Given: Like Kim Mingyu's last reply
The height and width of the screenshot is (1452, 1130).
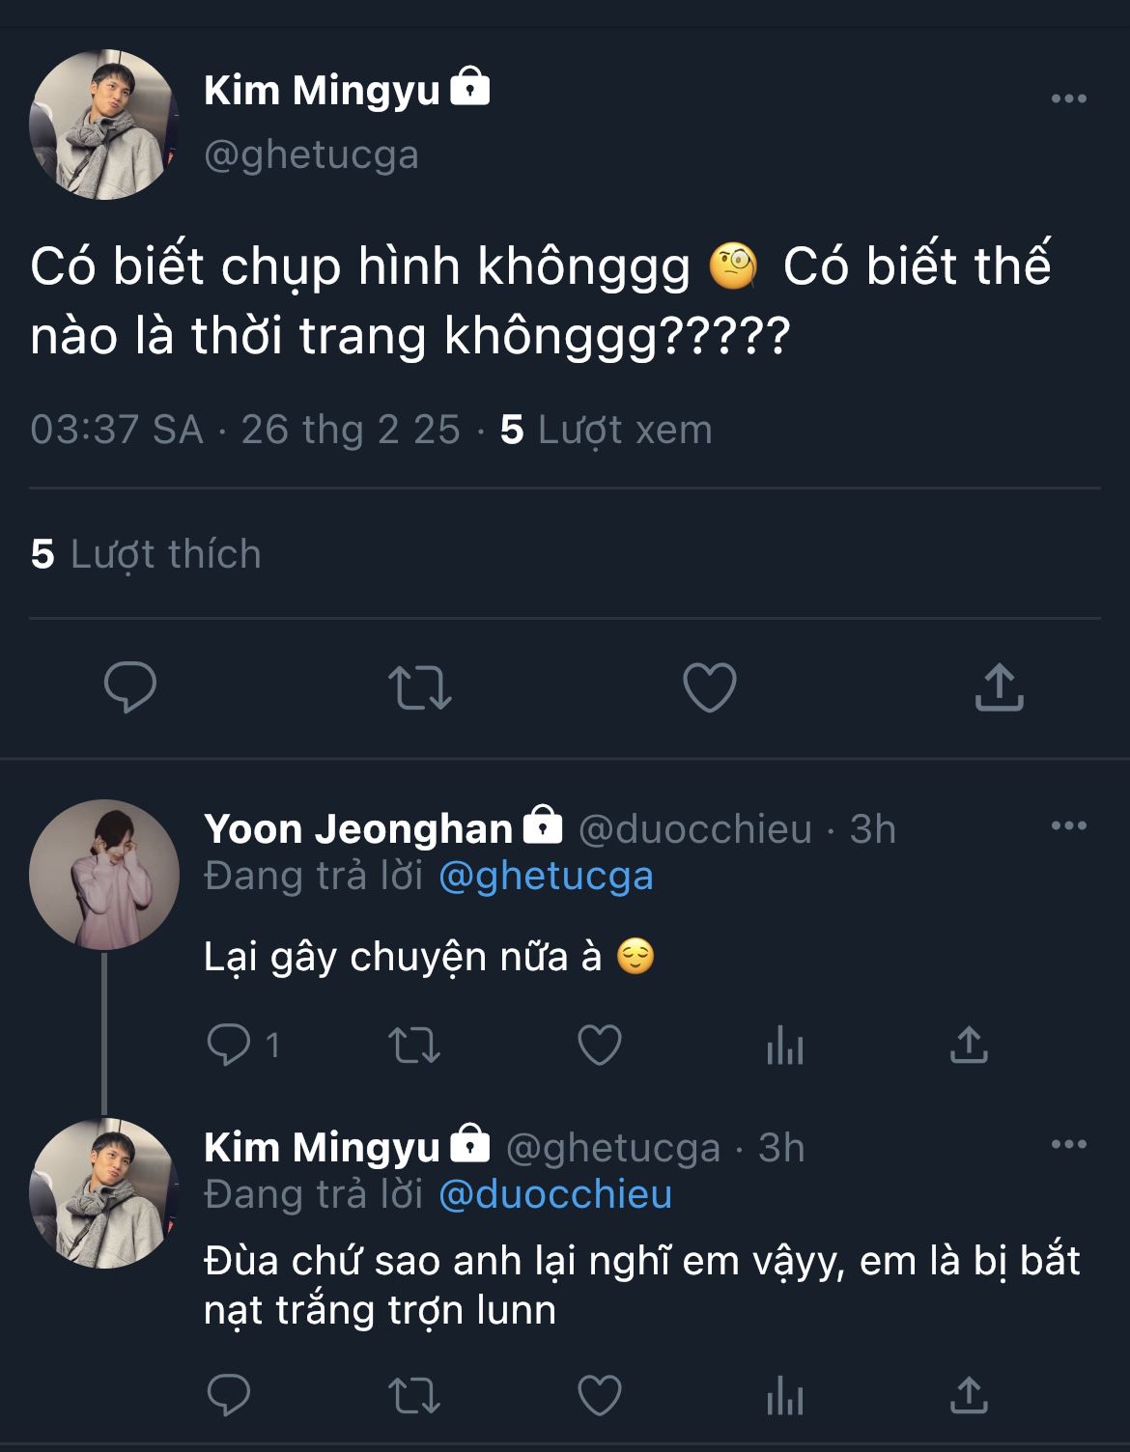Looking at the screenshot, I should pos(599,1395).
